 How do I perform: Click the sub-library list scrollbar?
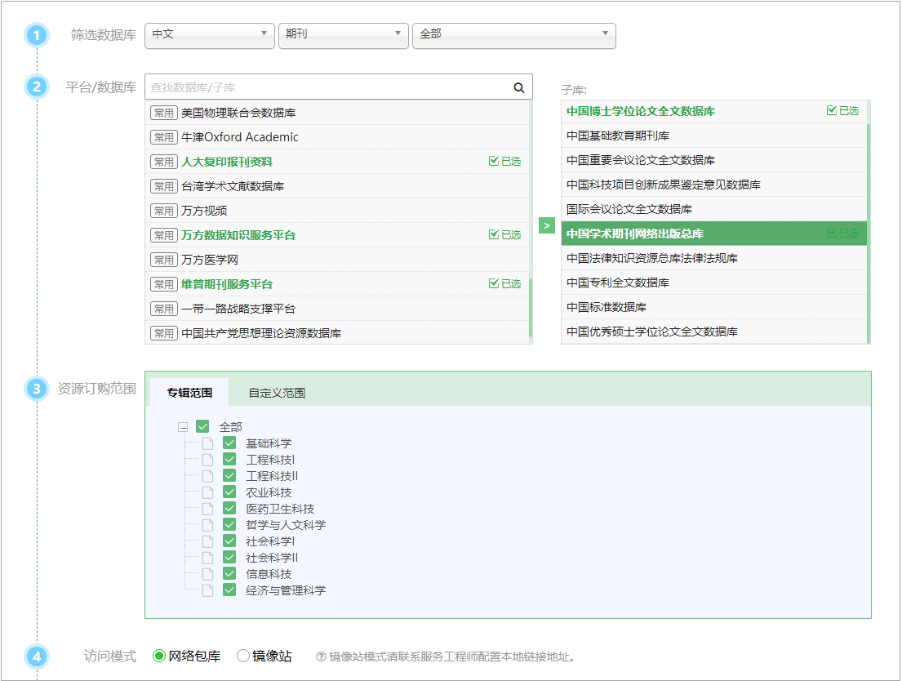(x=868, y=234)
